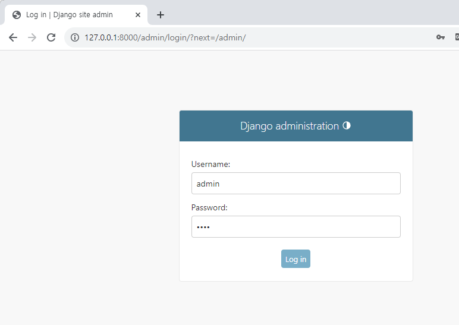The width and height of the screenshot is (459, 325).
Task: Click the globe favicon on the tab
Action: 17,15
